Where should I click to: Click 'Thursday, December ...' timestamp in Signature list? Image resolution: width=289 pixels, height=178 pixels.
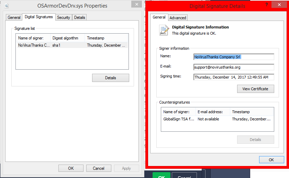click(106, 45)
